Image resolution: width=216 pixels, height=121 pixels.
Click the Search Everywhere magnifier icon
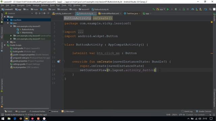[210, 9]
